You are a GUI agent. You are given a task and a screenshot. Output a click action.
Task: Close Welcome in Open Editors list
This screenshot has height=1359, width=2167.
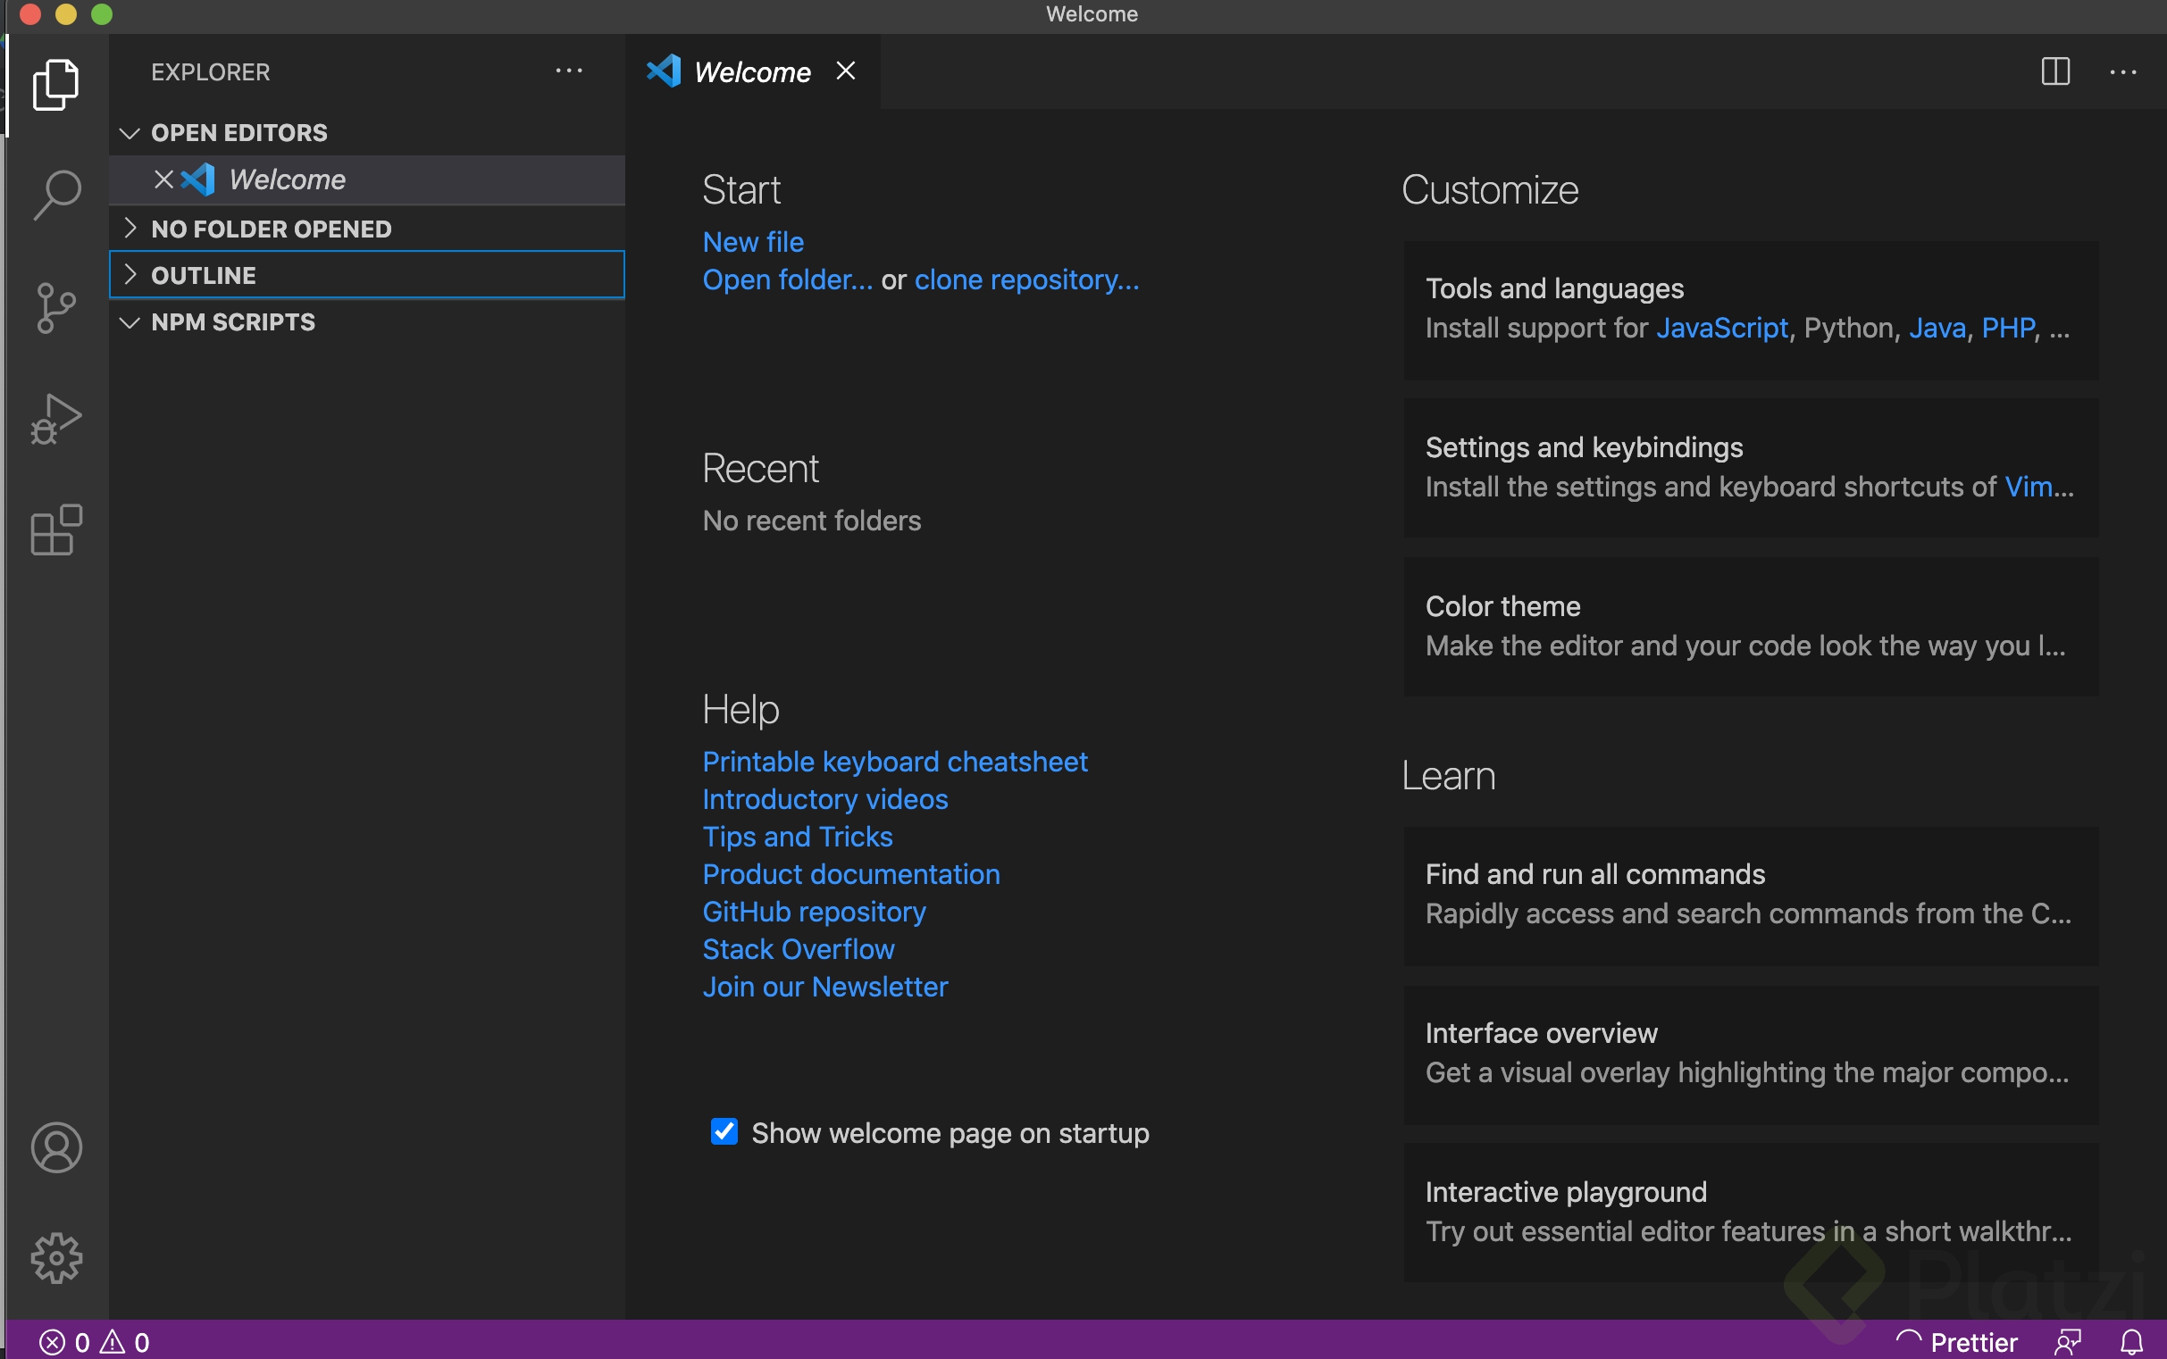(x=163, y=179)
